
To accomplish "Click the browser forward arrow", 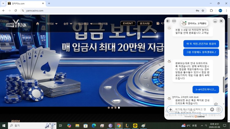I will click(10, 10).
